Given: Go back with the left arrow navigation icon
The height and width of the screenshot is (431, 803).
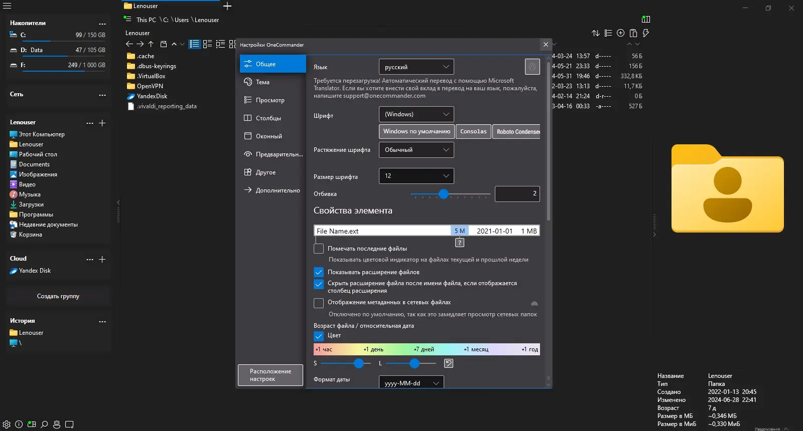Looking at the screenshot, I should tap(129, 44).
